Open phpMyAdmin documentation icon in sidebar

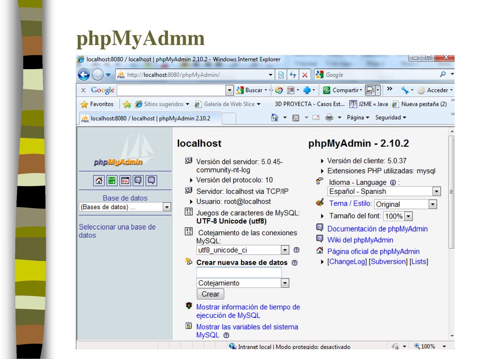tap(138, 180)
